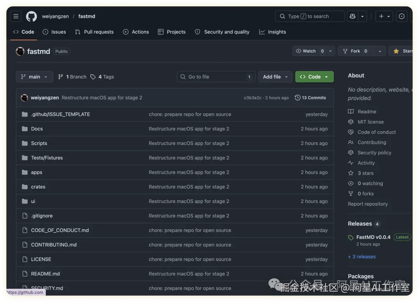This screenshot has height=302, width=419.
Task: Open the hamburger navigation menu
Action: point(16,16)
